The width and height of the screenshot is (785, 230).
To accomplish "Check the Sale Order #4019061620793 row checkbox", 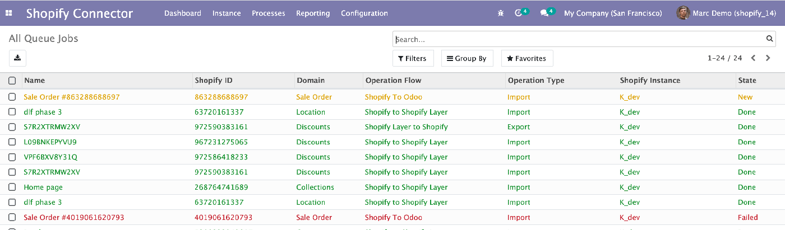I will (x=12, y=218).
